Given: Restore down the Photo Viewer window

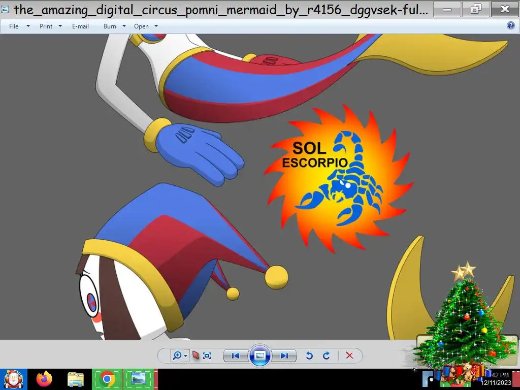Looking at the screenshot, I should 476,9.
